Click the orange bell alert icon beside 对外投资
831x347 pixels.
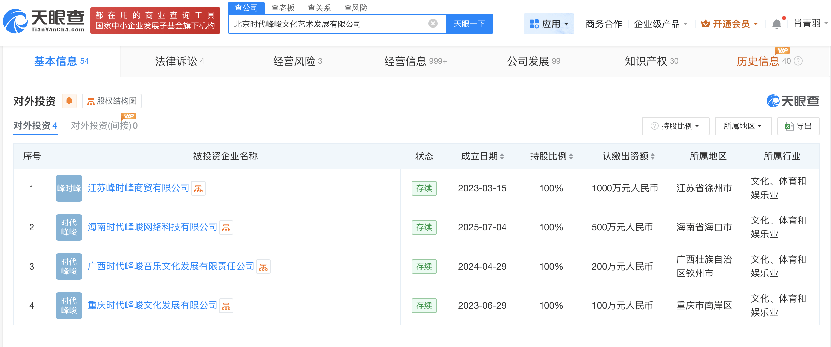69,101
